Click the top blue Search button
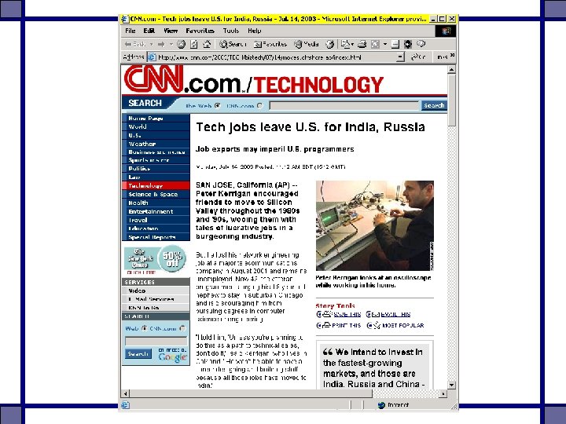This screenshot has height=424, width=566. click(434, 106)
